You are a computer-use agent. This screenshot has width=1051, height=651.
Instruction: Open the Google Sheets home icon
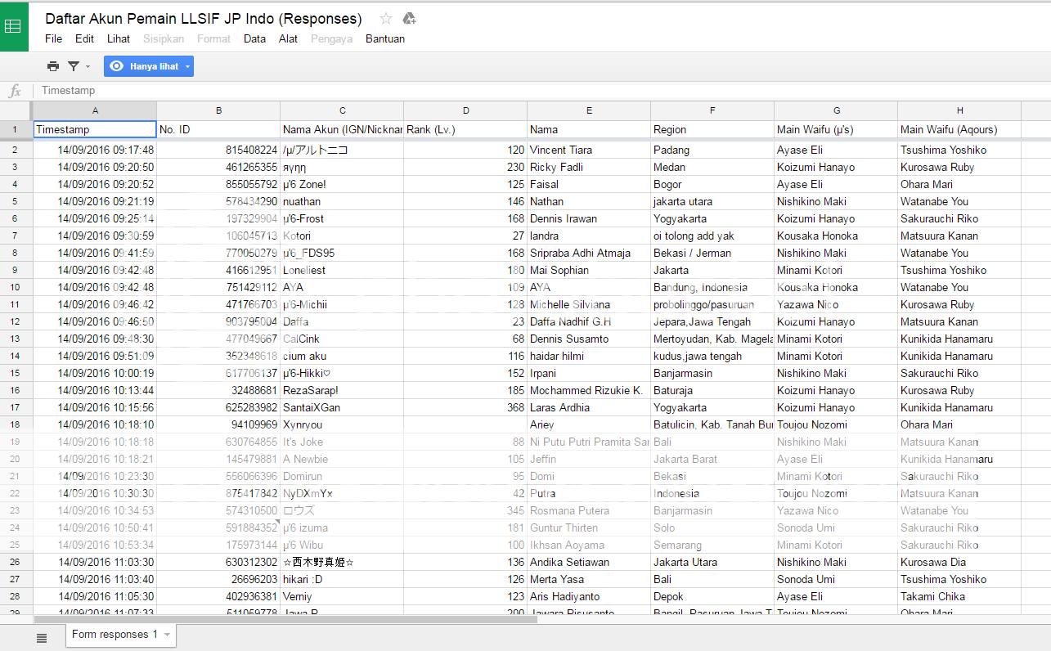14,25
